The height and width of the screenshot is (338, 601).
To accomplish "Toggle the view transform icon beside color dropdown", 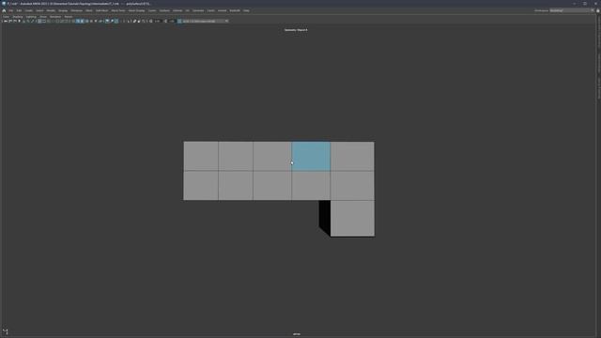I will pyautogui.click(x=179, y=21).
